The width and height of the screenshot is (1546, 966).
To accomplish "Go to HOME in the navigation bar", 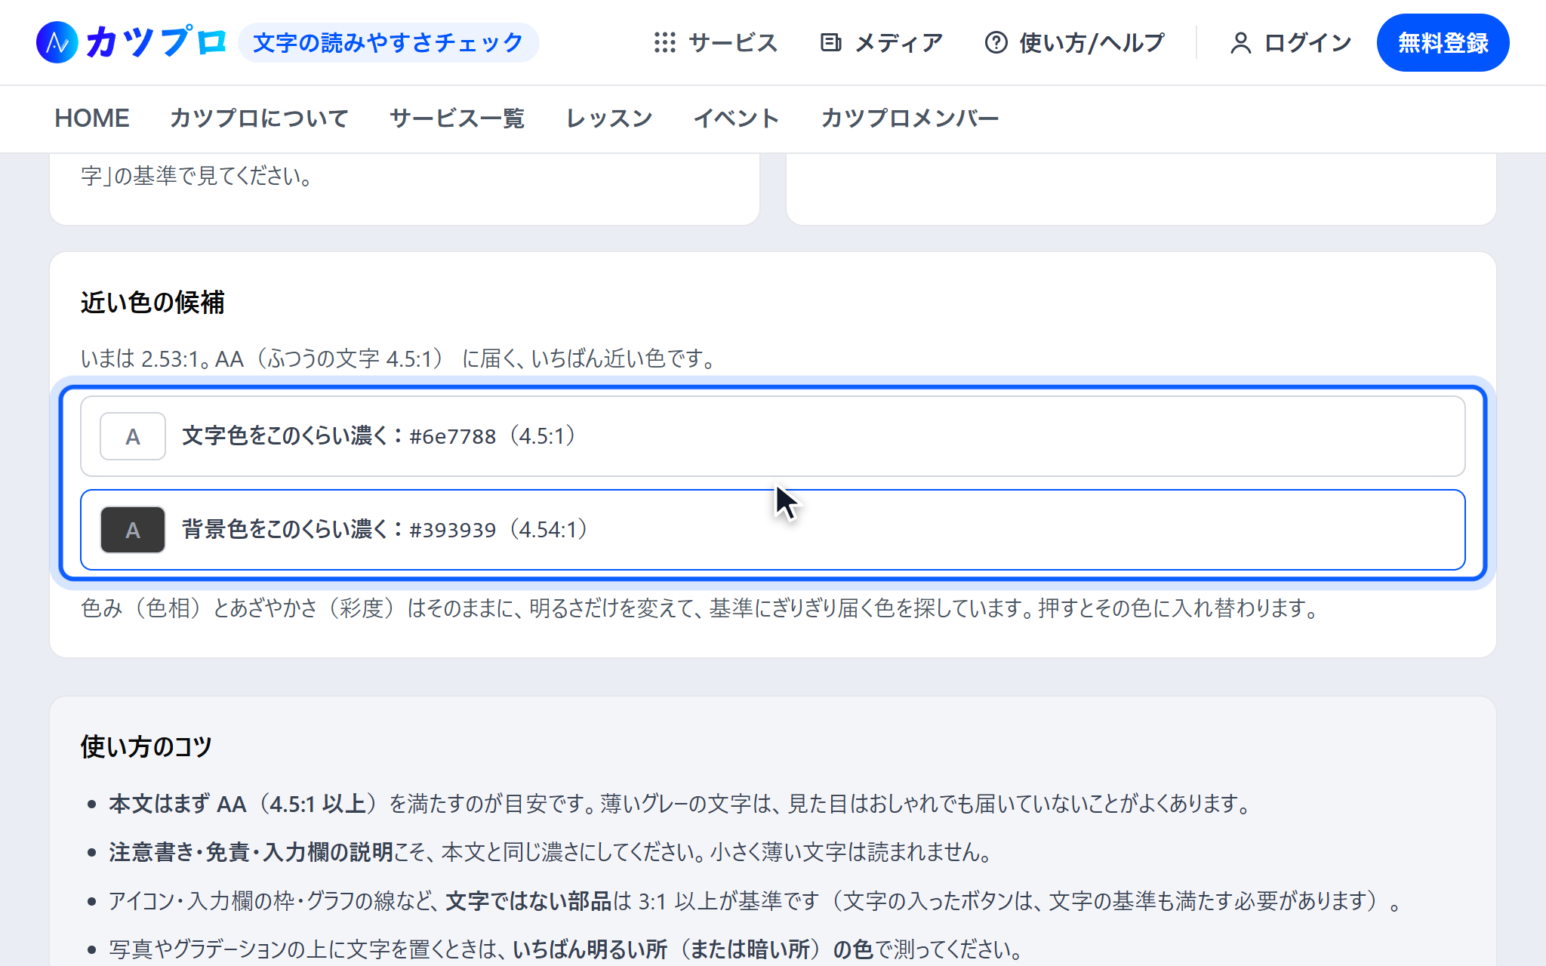I will tap(92, 118).
